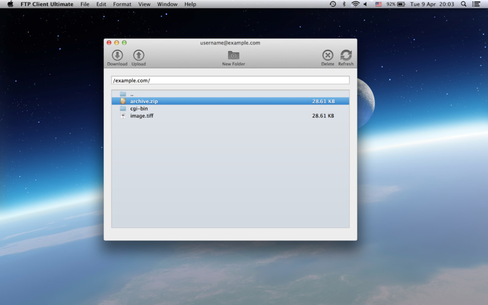
Task: Open the Time Machine menu icon
Action: coord(332,4)
